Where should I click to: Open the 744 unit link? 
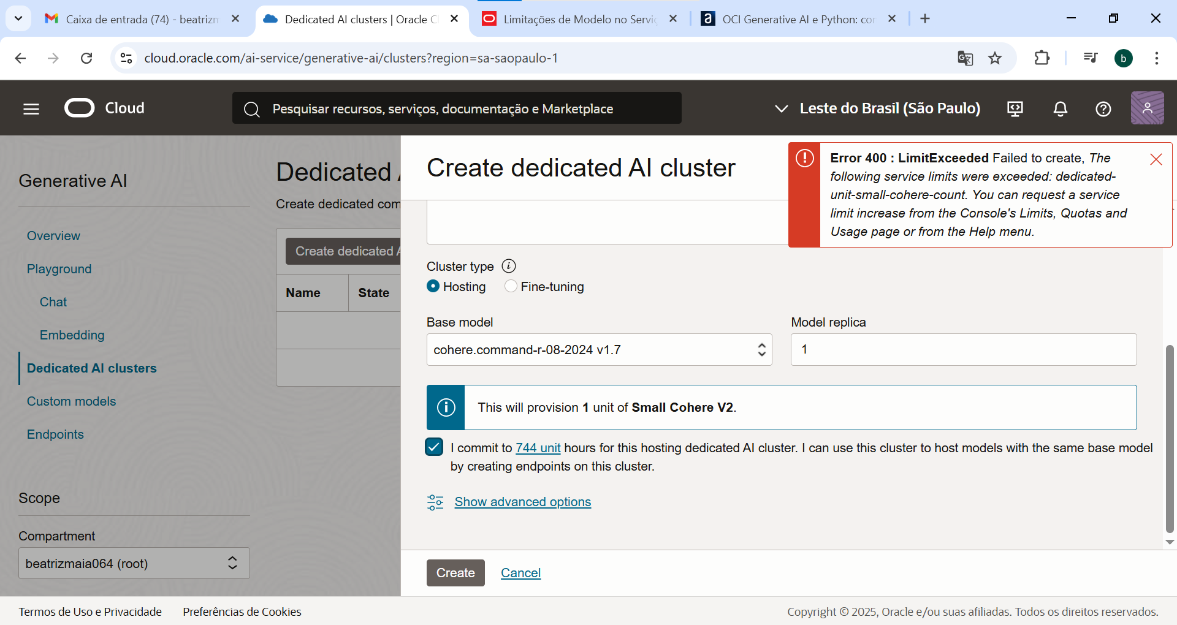coord(538,448)
